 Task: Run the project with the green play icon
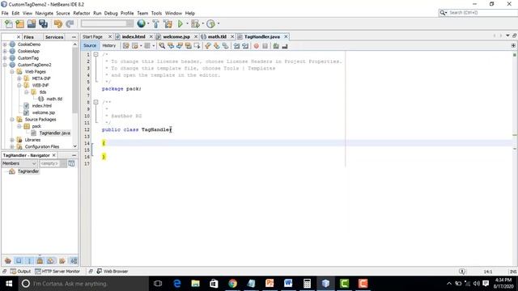tap(180, 23)
